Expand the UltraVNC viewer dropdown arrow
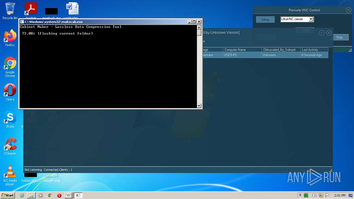The width and height of the screenshot is (354, 199). [311, 19]
